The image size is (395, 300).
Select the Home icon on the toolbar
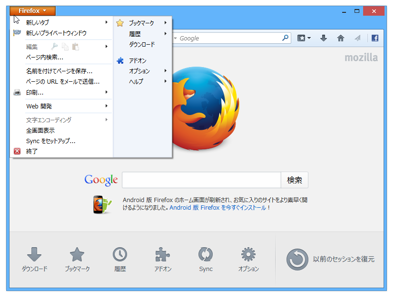coord(340,38)
